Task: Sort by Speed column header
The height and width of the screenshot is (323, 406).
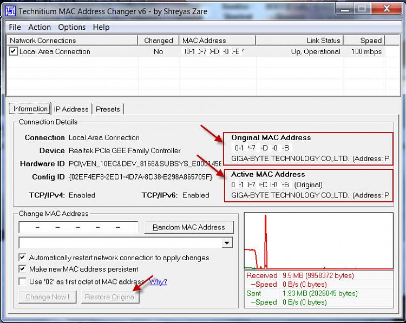Action: 364,41
